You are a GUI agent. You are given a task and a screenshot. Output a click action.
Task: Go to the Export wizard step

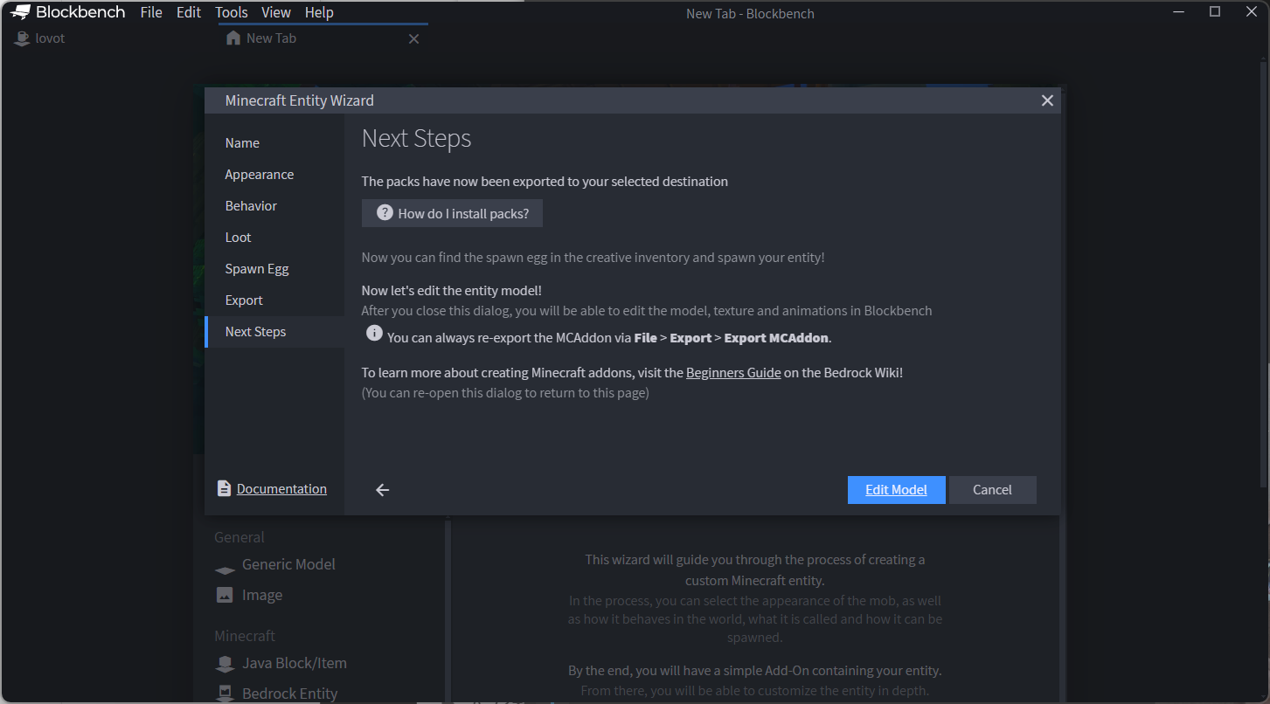click(x=274, y=300)
